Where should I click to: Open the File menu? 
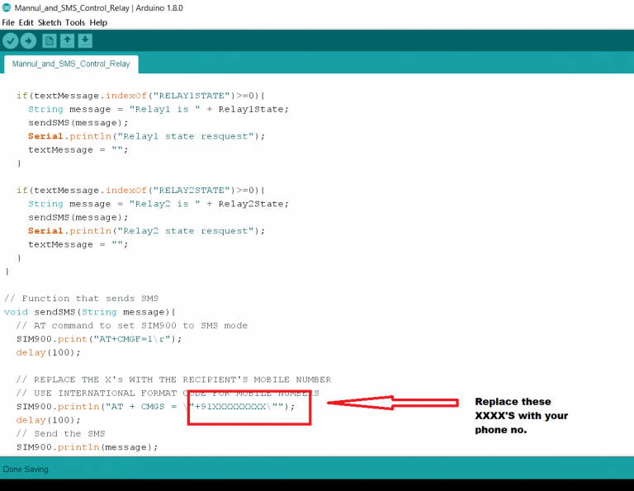pos(8,22)
